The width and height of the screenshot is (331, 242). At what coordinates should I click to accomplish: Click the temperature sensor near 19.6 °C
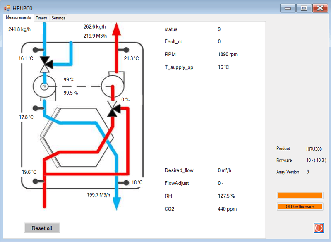coord(38,181)
